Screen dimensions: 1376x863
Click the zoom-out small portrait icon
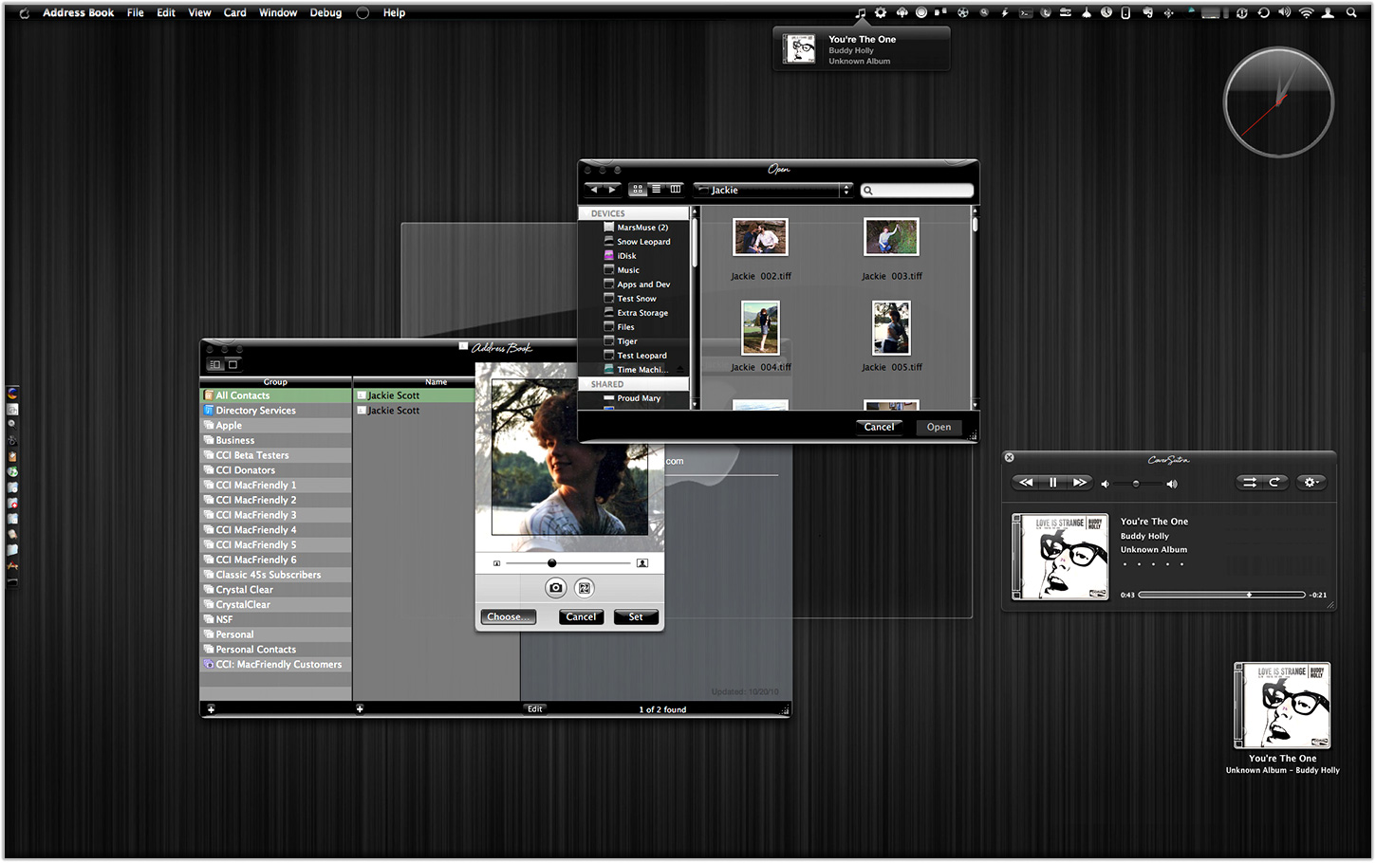[x=496, y=563]
